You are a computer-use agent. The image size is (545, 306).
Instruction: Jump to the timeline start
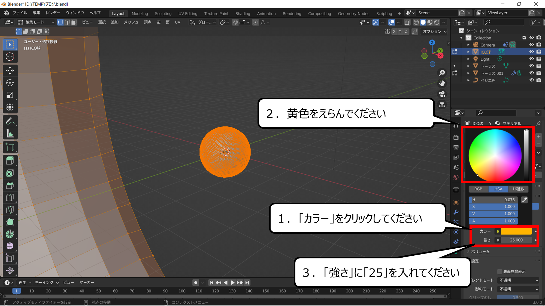(x=211, y=283)
